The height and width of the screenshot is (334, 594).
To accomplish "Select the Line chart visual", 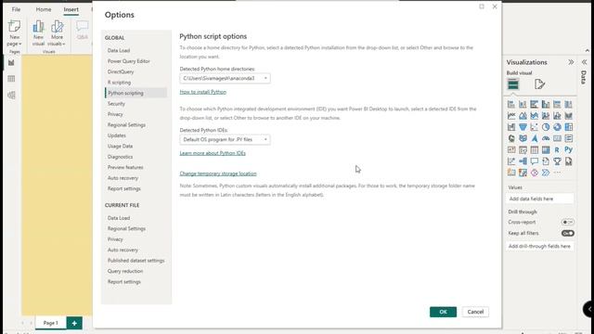I will [x=511, y=115].
